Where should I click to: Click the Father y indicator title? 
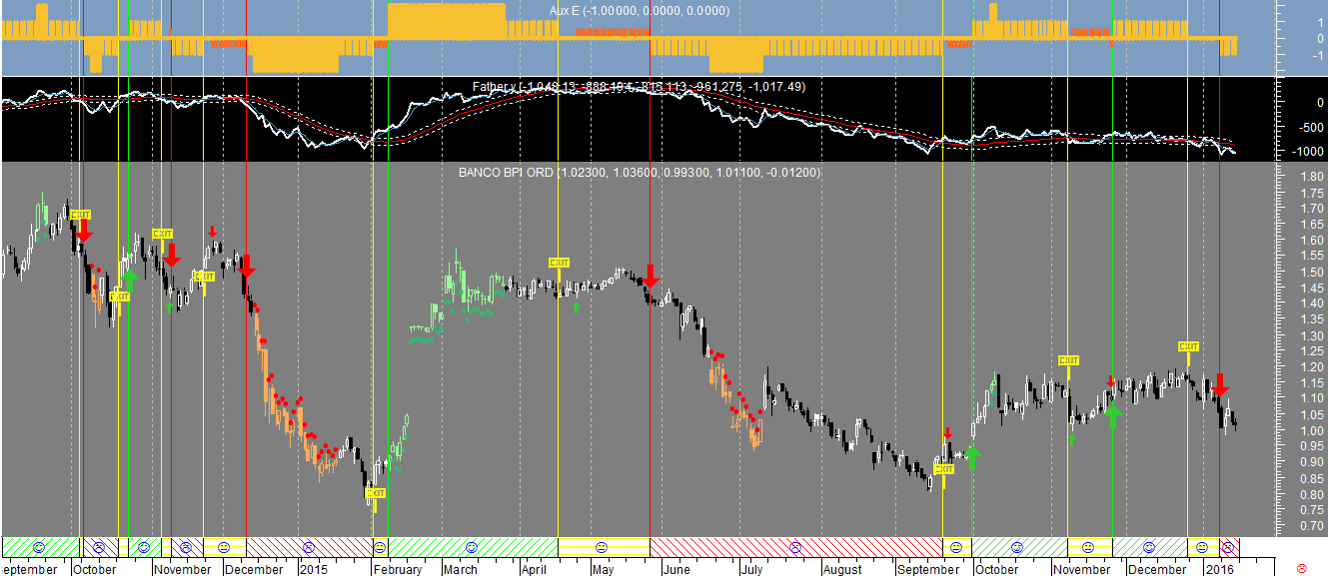640,87
